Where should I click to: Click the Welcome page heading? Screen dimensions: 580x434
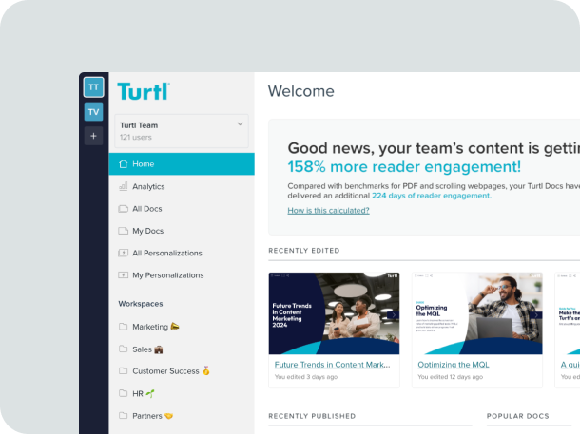(x=301, y=91)
